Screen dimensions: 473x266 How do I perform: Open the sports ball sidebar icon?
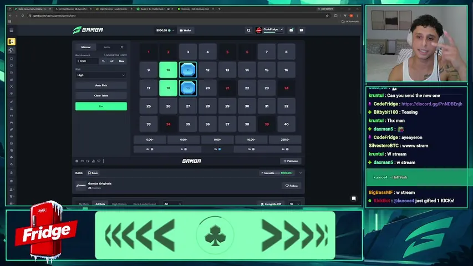pos(12,50)
